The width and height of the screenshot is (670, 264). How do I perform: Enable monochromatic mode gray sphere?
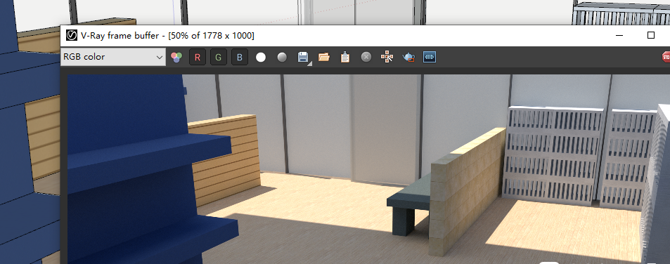pyautogui.click(x=282, y=57)
